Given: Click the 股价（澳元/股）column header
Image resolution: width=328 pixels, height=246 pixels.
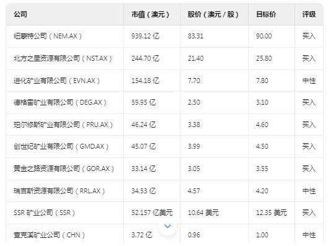Looking at the screenshot, I should (x=213, y=14).
